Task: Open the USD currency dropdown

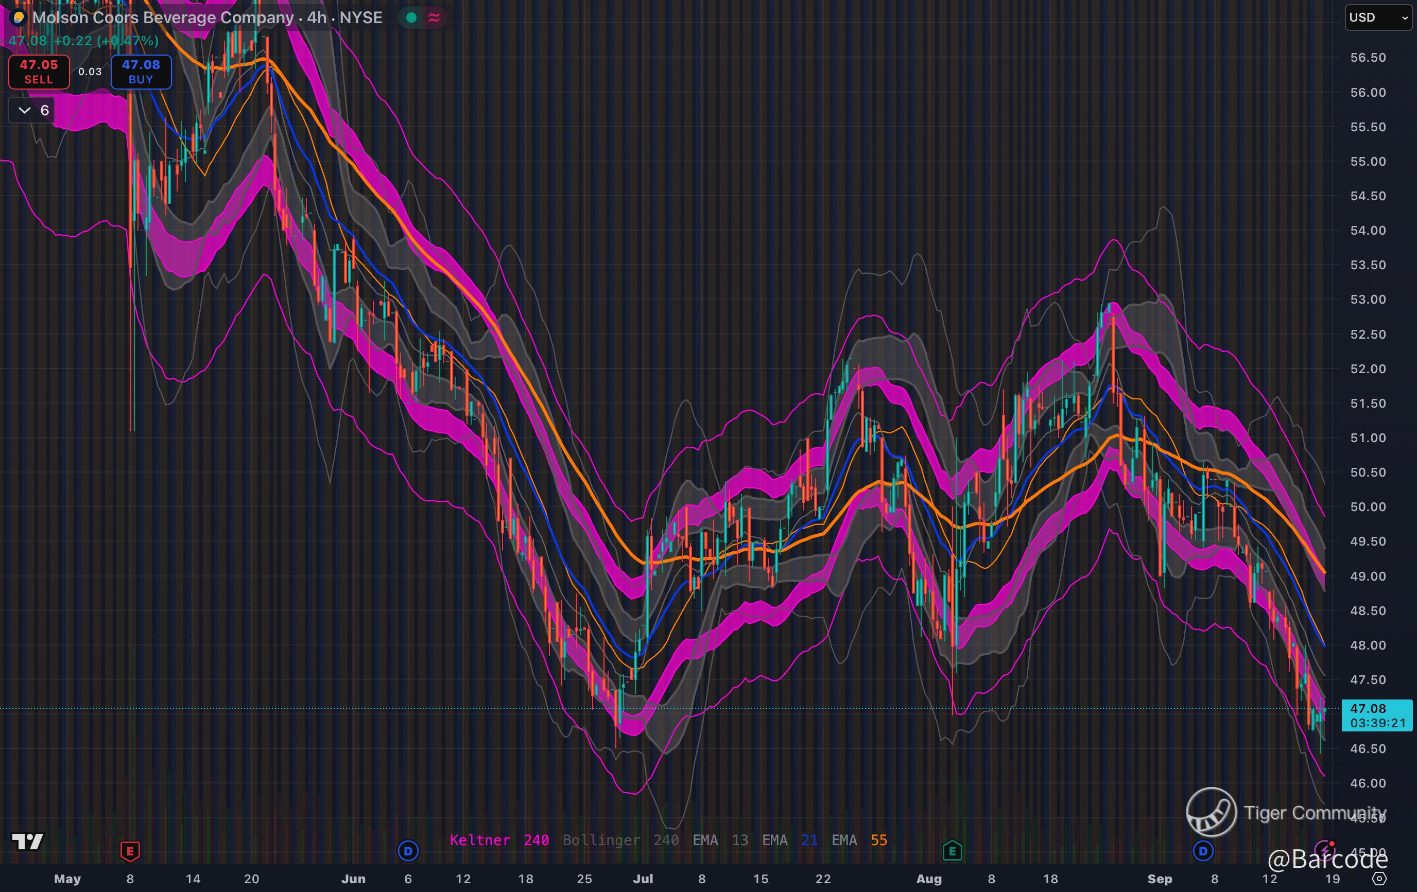Action: pos(1377,18)
